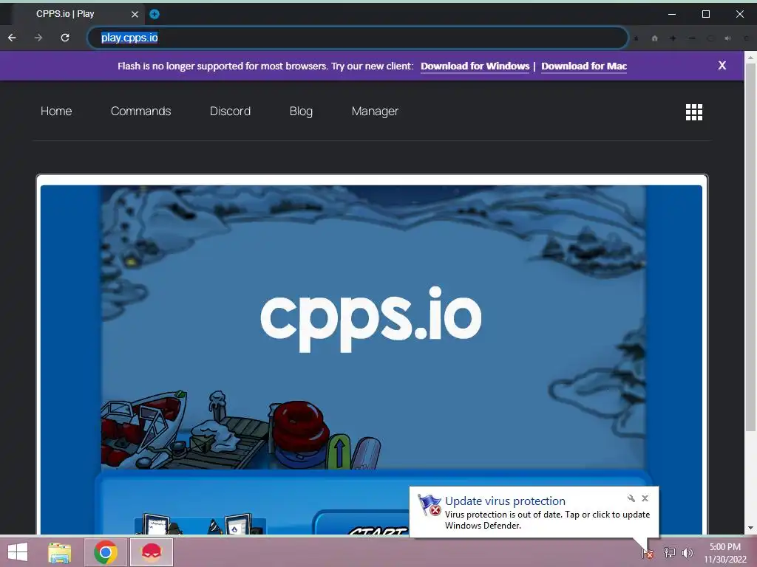
Task: Go back using the browser back arrow
Action: (x=12, y=38)
